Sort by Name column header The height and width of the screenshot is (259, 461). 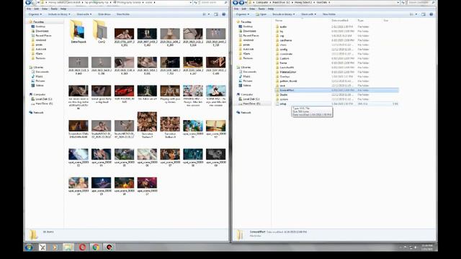279,21
